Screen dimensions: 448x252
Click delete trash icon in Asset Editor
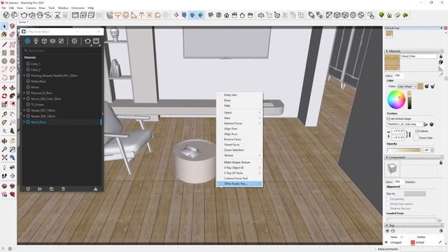click(x=63, y=189)
